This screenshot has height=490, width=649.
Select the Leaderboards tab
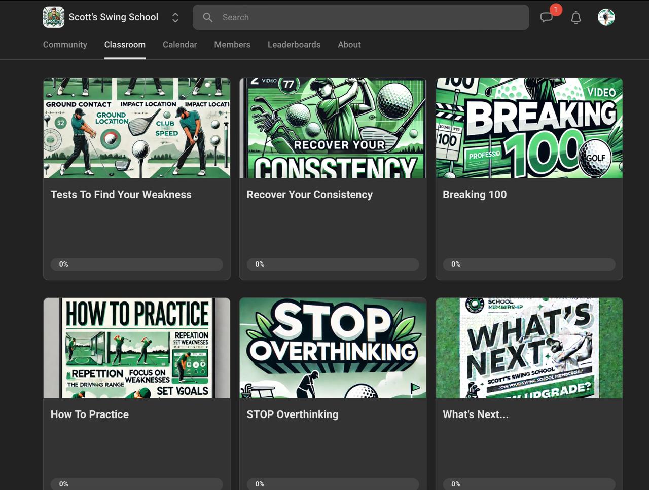click(x=294, y=45)
